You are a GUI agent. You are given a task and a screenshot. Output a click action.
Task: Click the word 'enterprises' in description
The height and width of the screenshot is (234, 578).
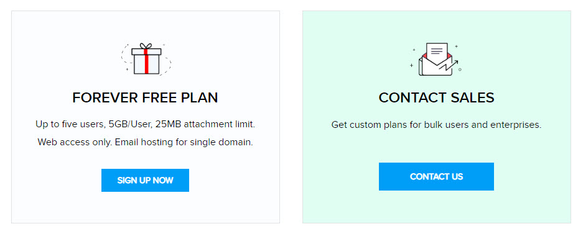(516, 125)
